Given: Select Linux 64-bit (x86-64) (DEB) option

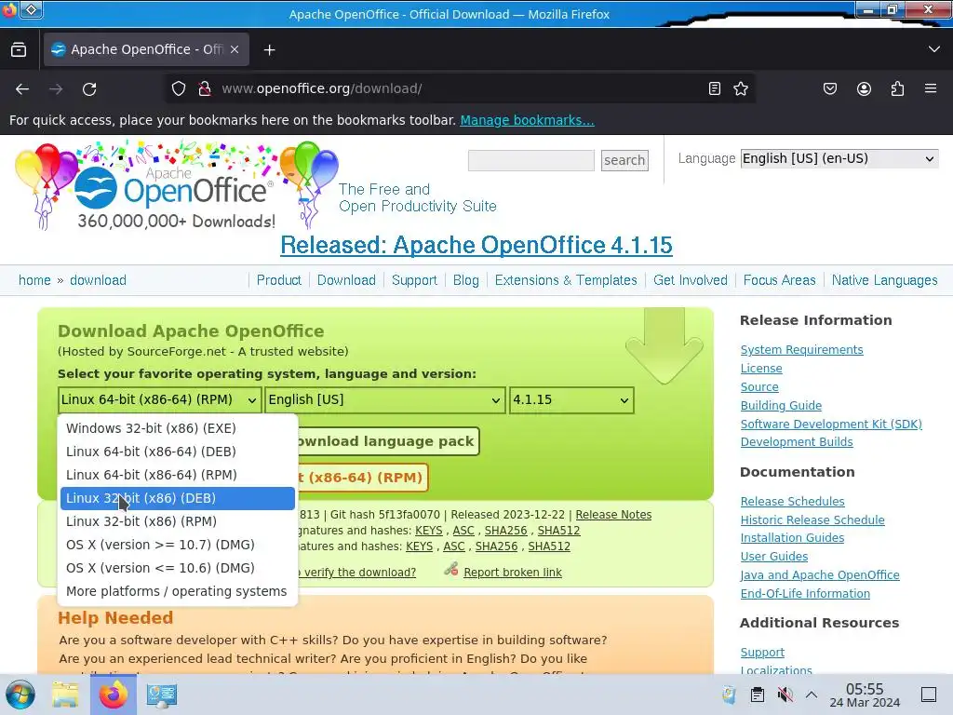Looking at the screenshot, I should click(x=178, y=452).
